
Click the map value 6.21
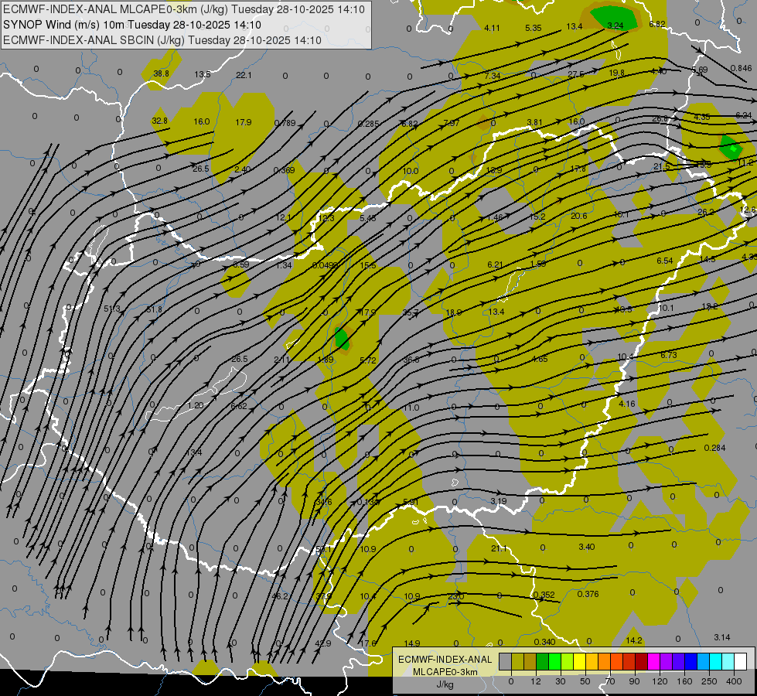[496, 264]
